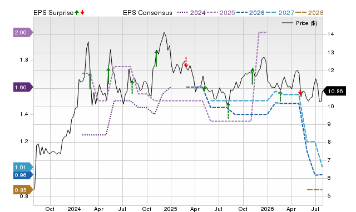Select the 6 label on the price axis
The width and height of the screenshot is (356, 212).
pyautogui.click(x=329, y=178)
